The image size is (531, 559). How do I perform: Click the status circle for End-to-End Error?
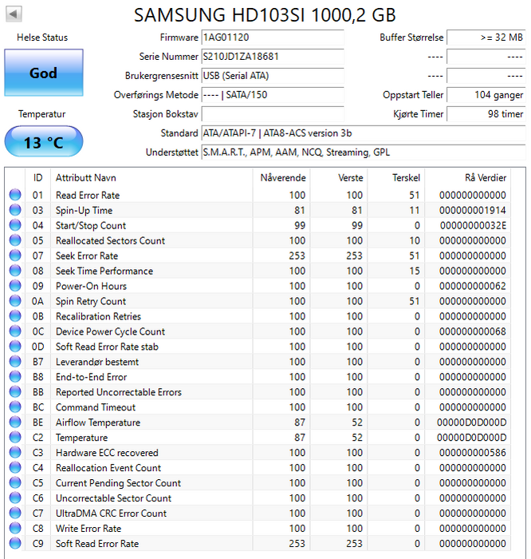[15, 376]
